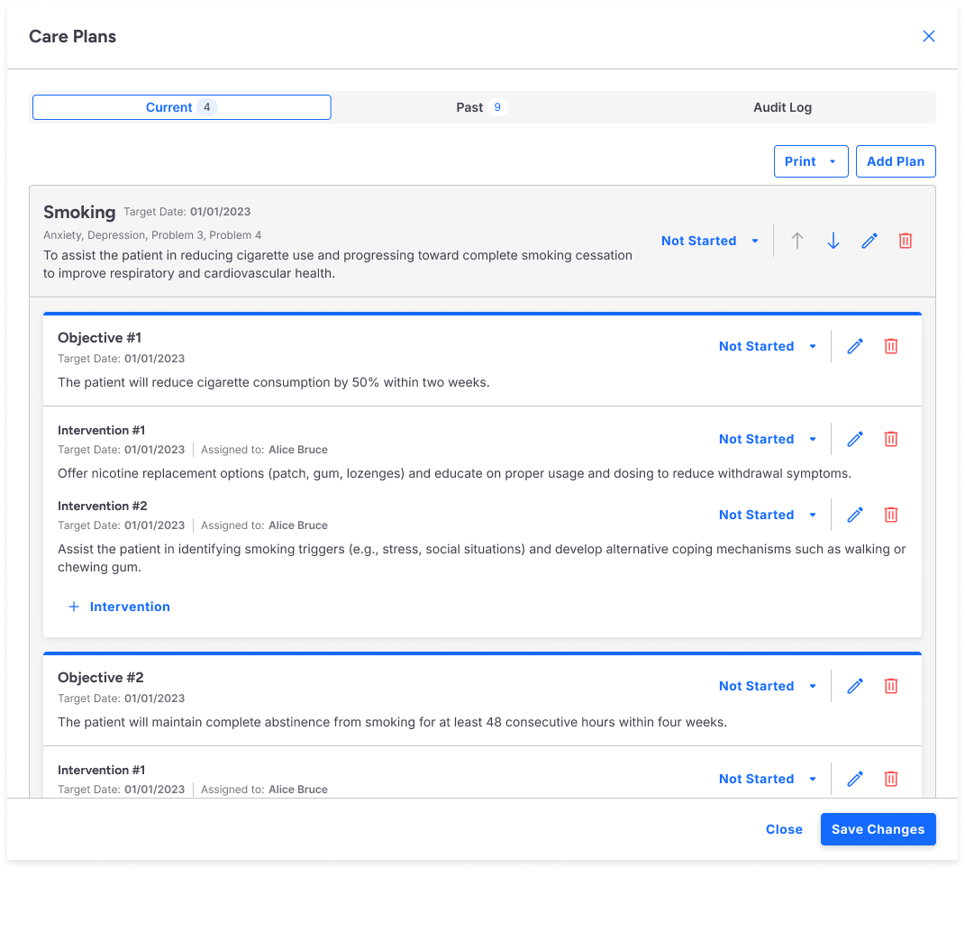This screenshot has height=950, width=965.
Task: Close the Care Plans dialog with X
Action: 929,36
